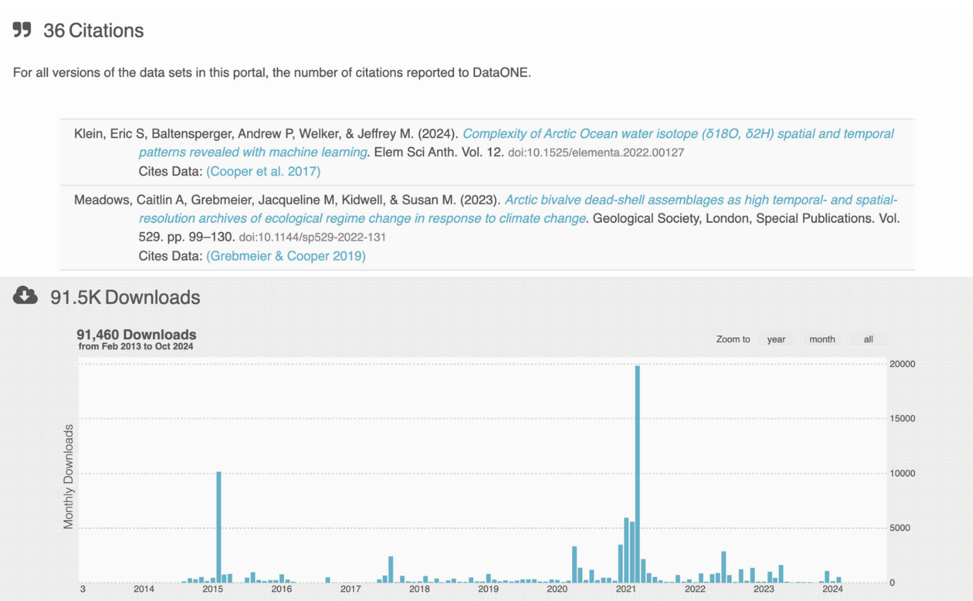Click the quotation marks citations icon
This screenshot has height=601, width=973.
pos(21,30)
